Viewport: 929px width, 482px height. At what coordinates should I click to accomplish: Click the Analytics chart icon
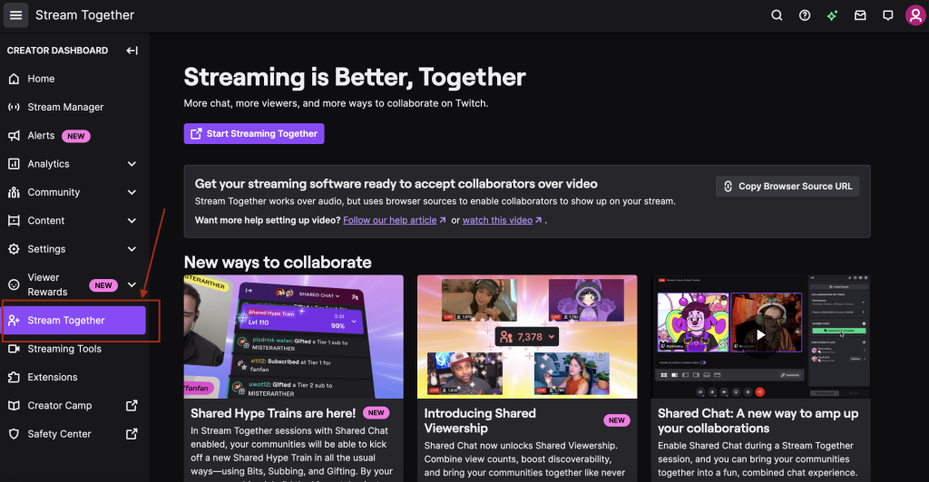(x=15, y=164)
